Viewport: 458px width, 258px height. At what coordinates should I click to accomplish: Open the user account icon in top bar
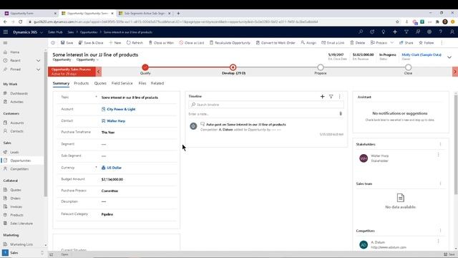click(452, 32)
